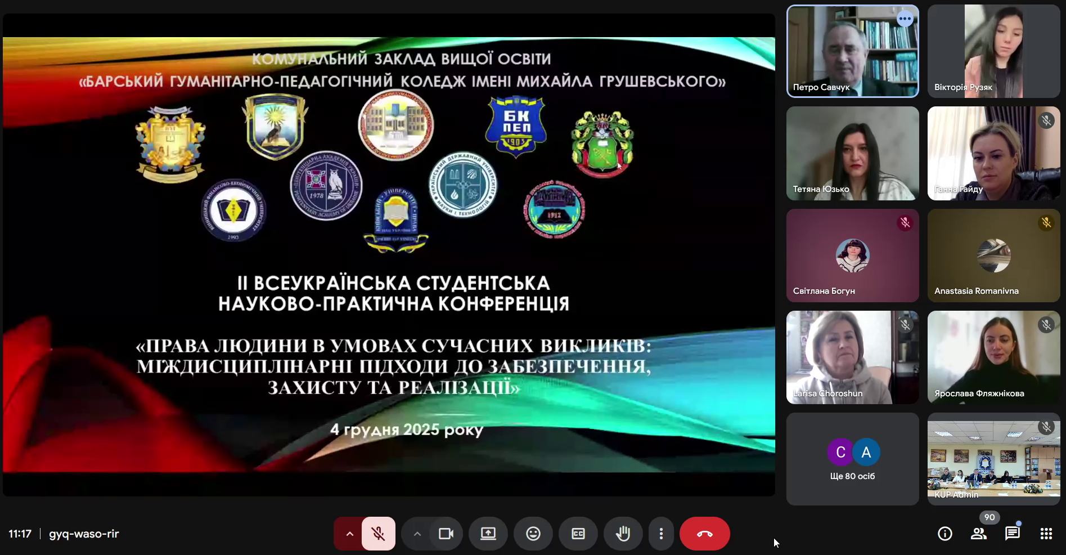
Task: Select the Вікторія Рузяк video tile
Action: (x=993, y=51)
